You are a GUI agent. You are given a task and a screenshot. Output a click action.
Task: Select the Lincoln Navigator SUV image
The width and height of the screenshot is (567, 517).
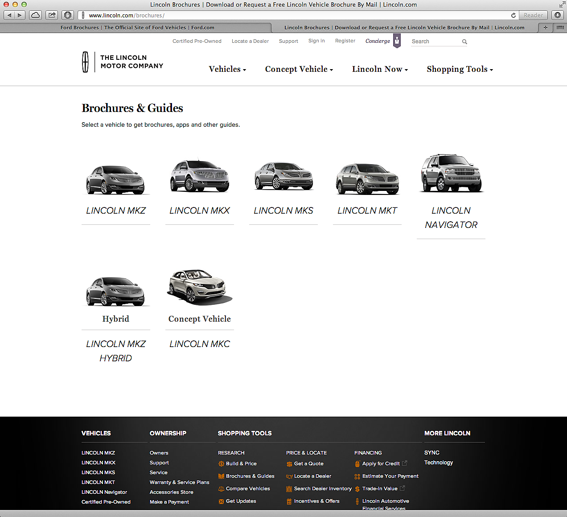pos(451,173)
